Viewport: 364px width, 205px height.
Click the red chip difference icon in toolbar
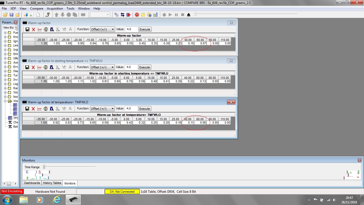coord(129,15)
